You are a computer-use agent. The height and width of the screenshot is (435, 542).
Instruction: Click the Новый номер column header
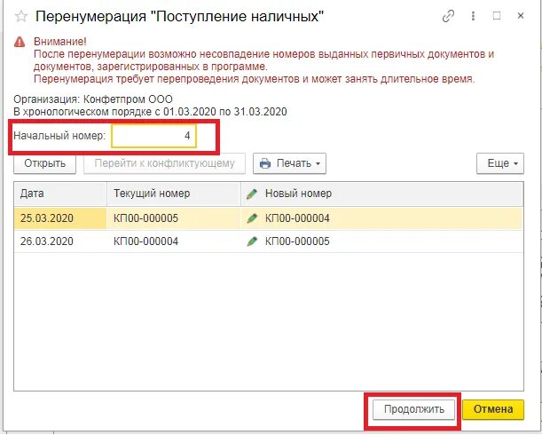click(x=382, y=194)
